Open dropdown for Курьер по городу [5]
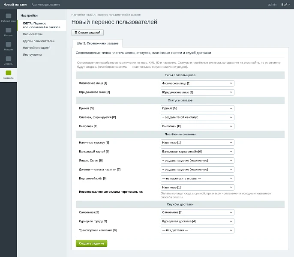294x257 pixels. 197,221
